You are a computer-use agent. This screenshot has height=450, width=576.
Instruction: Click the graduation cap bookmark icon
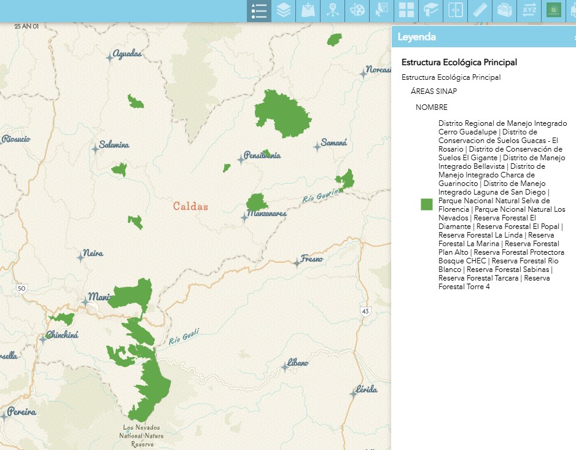[430, 11]
